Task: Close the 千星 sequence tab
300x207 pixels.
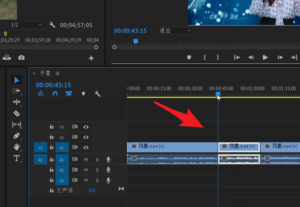Action: click(34, 74)
